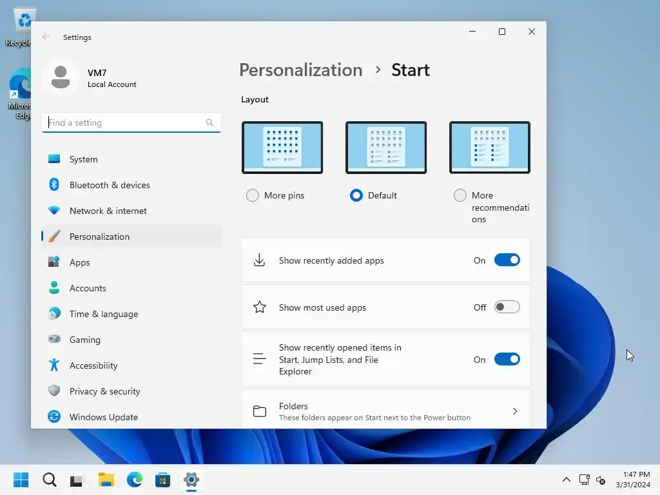Click the muted volume icon in tray
Image resolution: width=660 pixels, height=495 pixels.
(601, 480)
